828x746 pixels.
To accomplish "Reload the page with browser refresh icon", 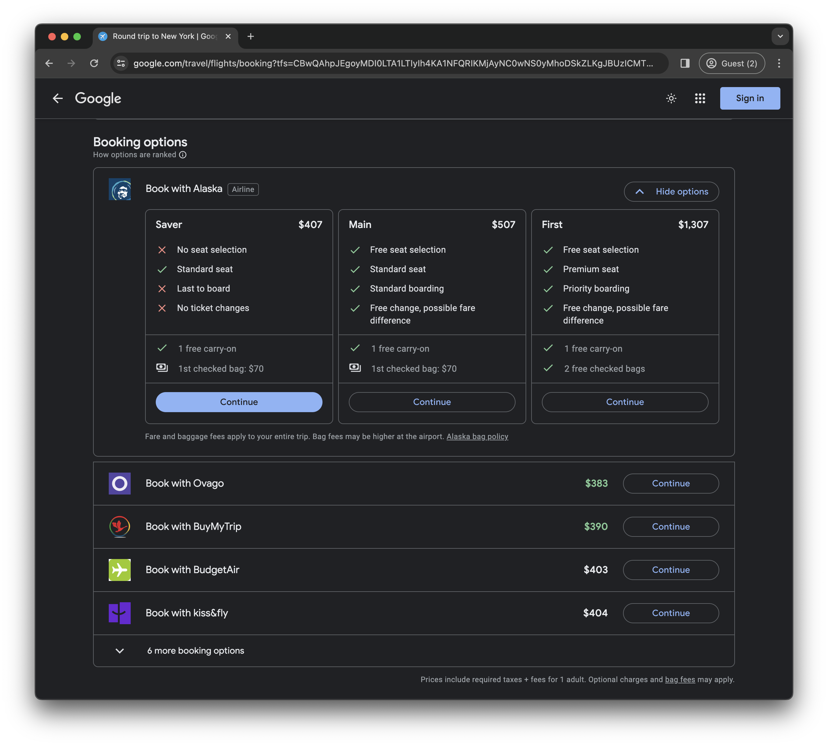I will [94, 63].
